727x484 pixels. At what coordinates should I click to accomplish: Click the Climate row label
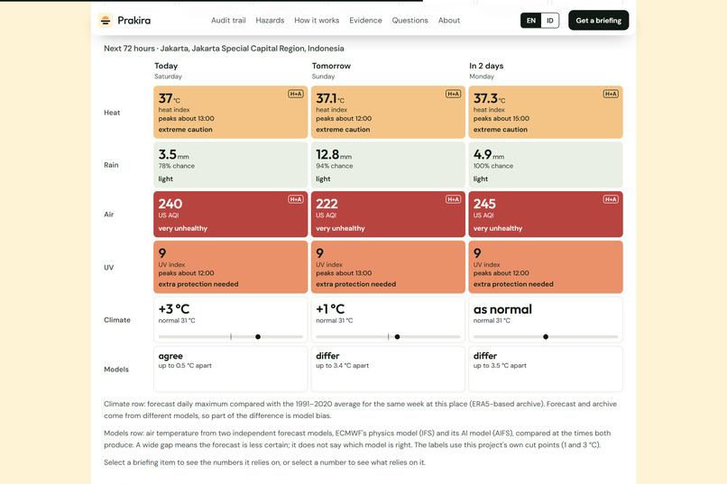(x=117, y=320)
